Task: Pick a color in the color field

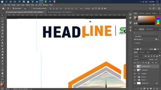Action: pyautogui.click(x=146, y=20)
